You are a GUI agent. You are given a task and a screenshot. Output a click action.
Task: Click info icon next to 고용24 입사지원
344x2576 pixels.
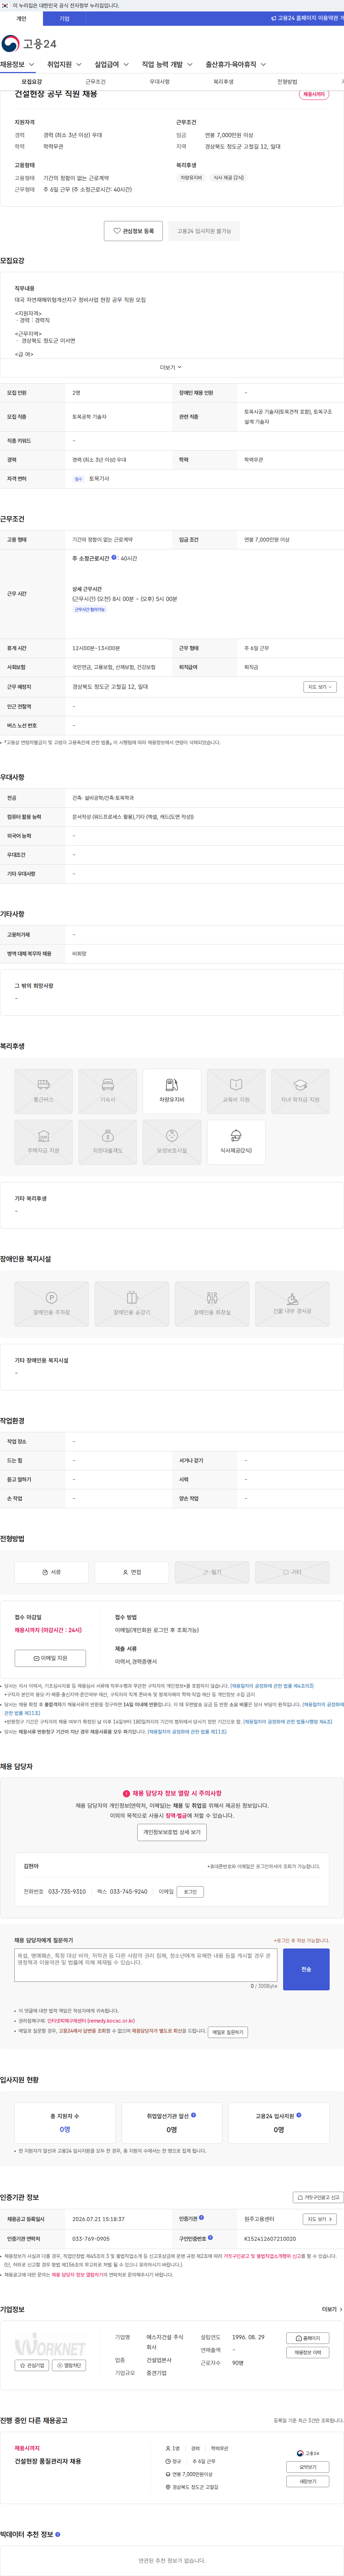click(299, 2115)
